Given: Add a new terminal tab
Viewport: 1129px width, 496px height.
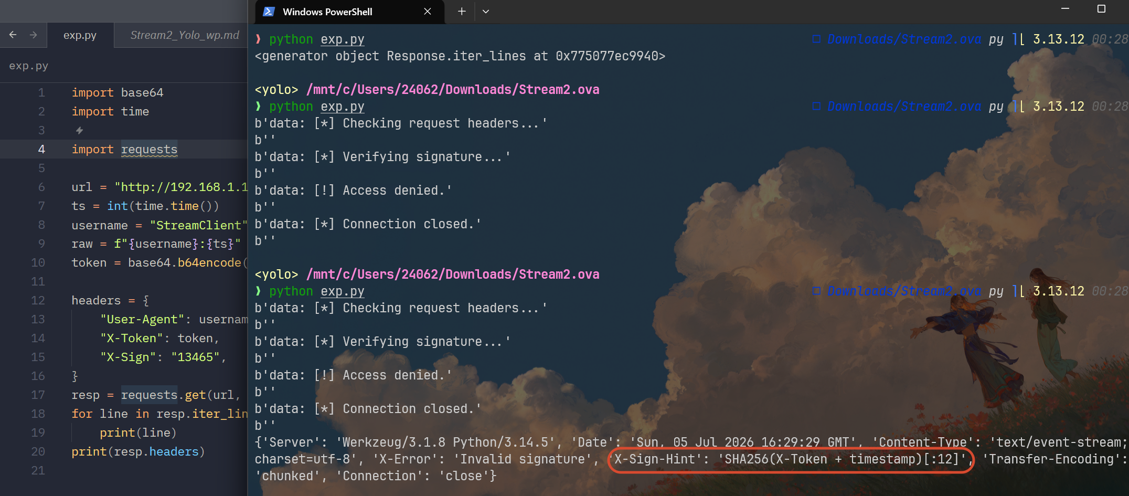Looking at the screenshot, I should pos(462,12).
